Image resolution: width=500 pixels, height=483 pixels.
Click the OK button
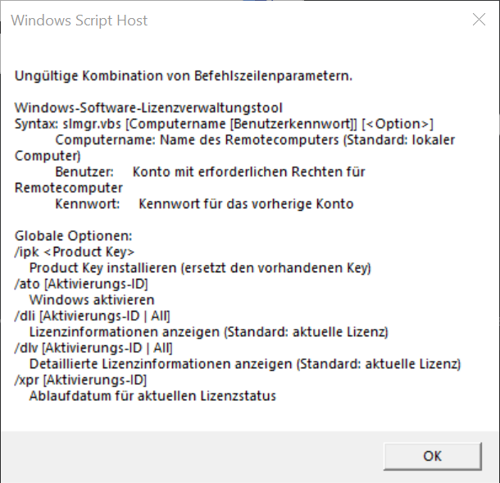433,456
